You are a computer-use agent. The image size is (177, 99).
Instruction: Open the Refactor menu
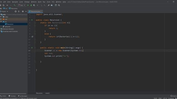[34, 2]
